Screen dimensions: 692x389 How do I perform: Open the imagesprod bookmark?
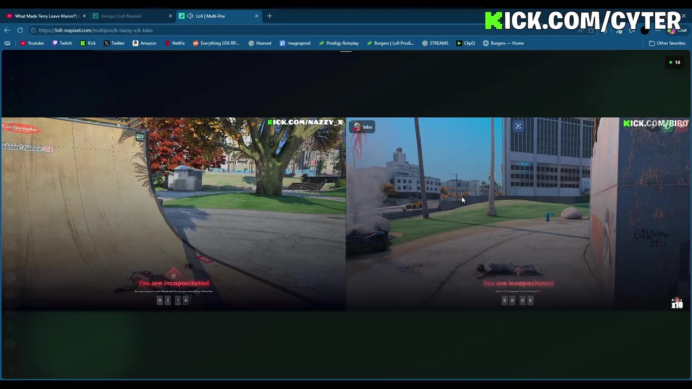(295, 43)
